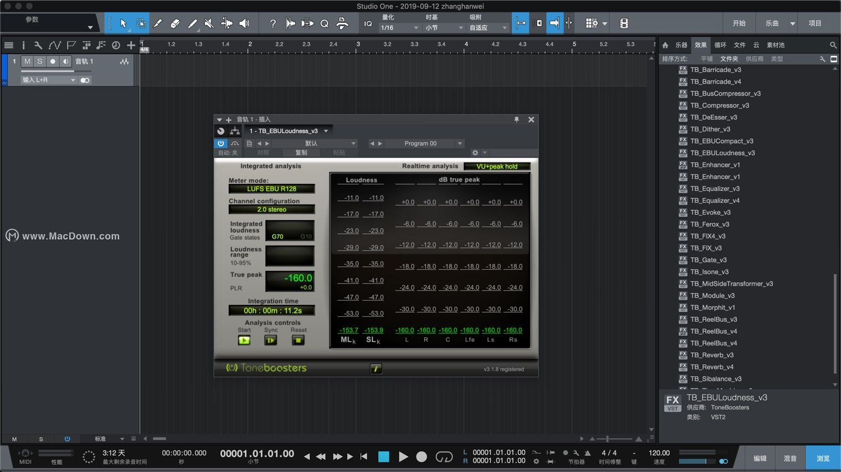
Task: Mute track 音轨 1 with M button
Action: (27, 62)
